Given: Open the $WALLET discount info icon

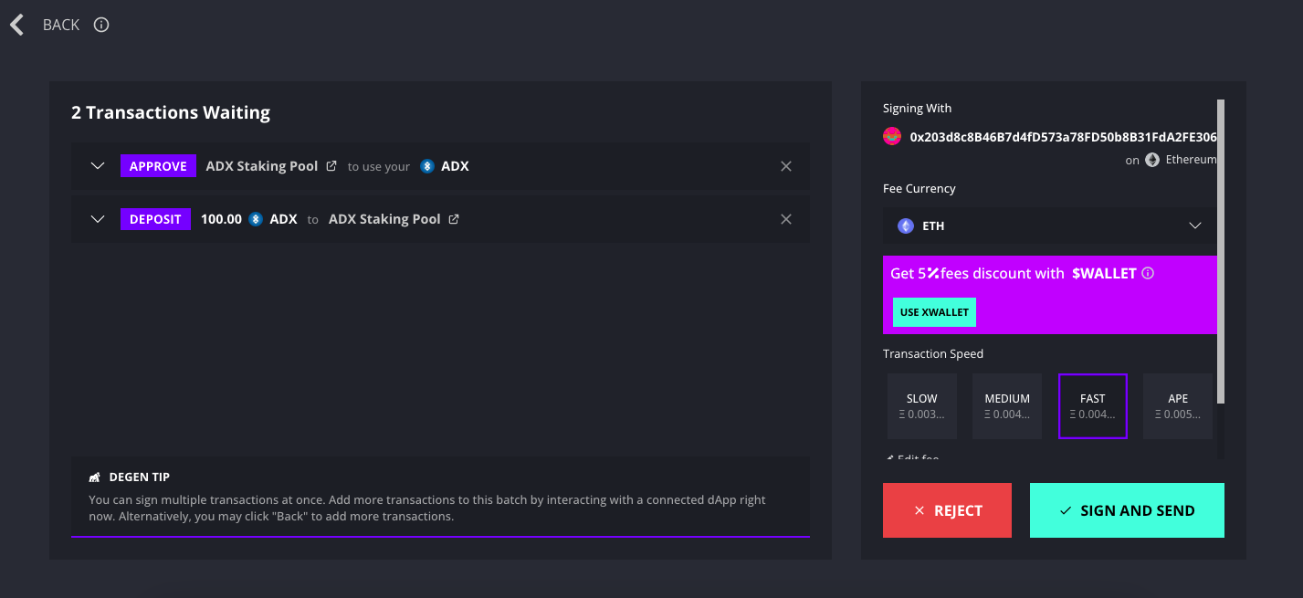Looking at the screenshot, I should [1149, 273].
